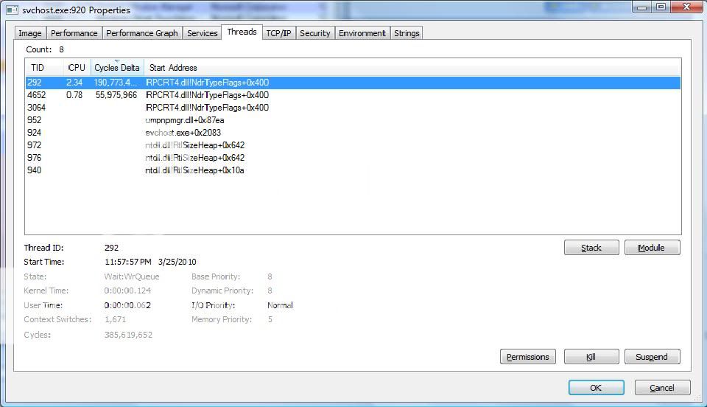This screenshot has width=707, height=407.
Task: Click the Context Switches value 1,671
Action: pyautogui.click(x=115, y=319)
